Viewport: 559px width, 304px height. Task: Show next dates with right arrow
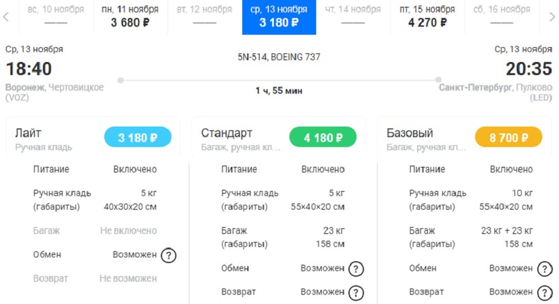pos(552,16)
